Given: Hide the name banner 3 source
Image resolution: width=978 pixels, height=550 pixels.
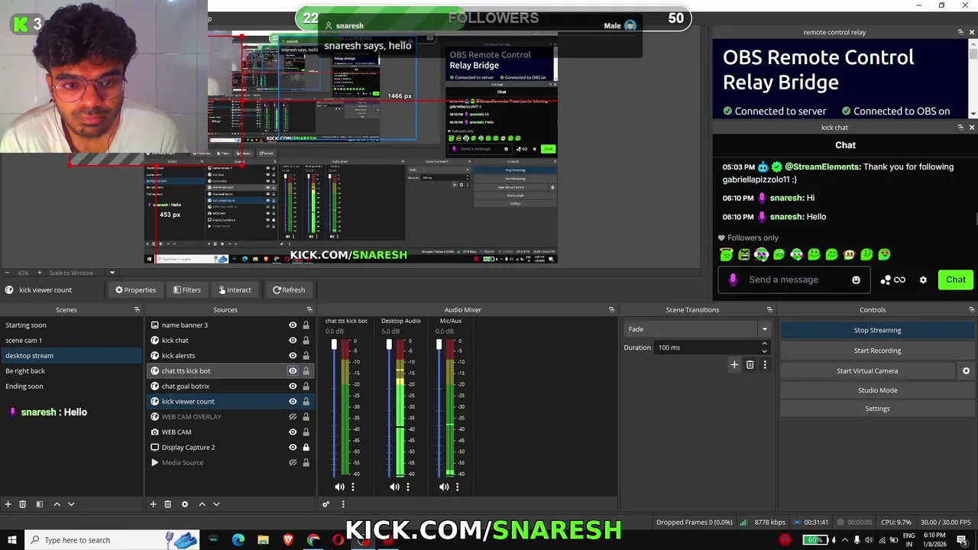Looking at the screenshot, I should (x=293, y=325).
